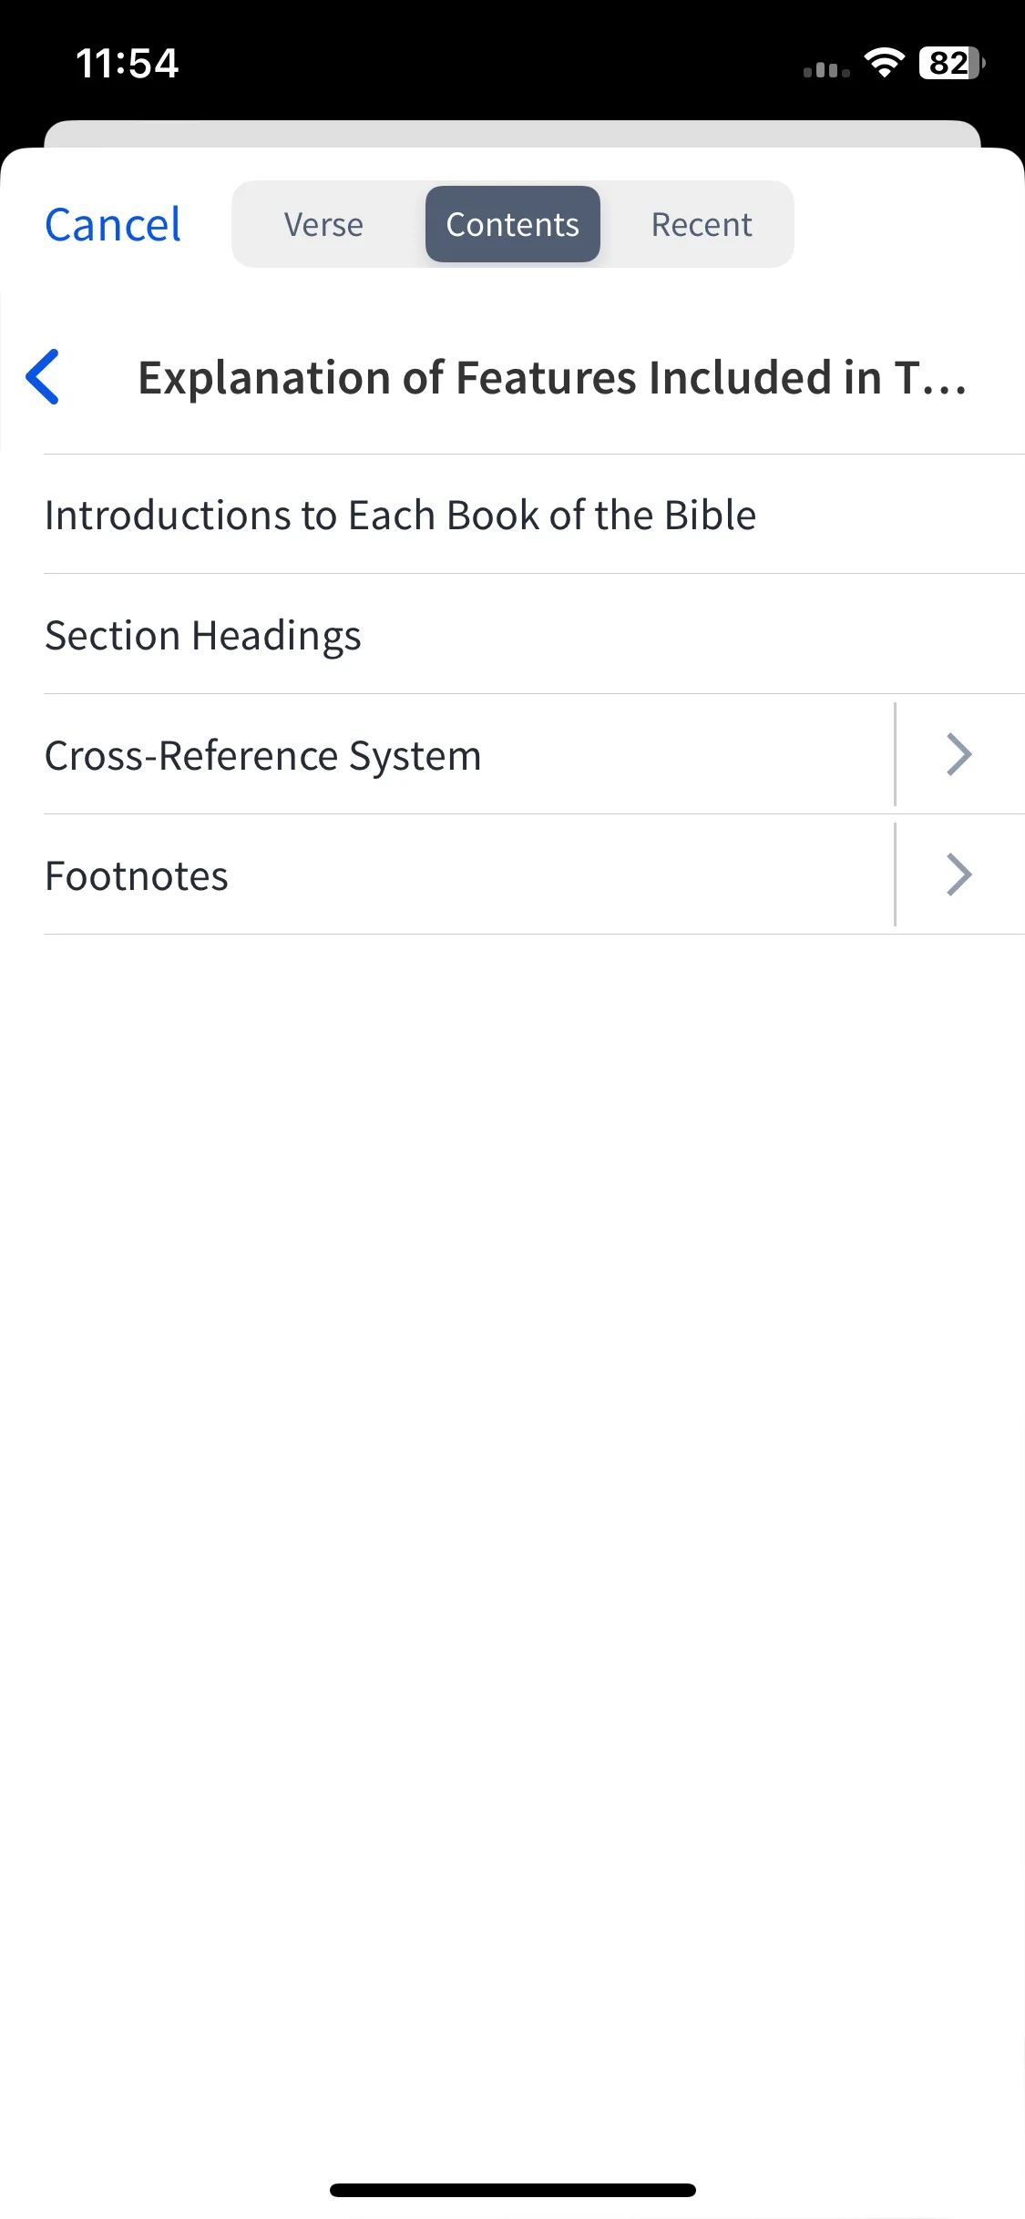The image size is (1025, 2219).
Task: Tap the 11:54 clock in status bar
Action: tap(128, 63)
